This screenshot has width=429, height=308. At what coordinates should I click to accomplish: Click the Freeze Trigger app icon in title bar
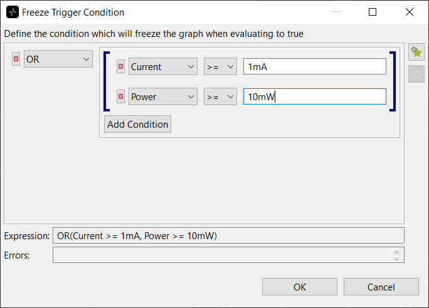click(13, 12)
